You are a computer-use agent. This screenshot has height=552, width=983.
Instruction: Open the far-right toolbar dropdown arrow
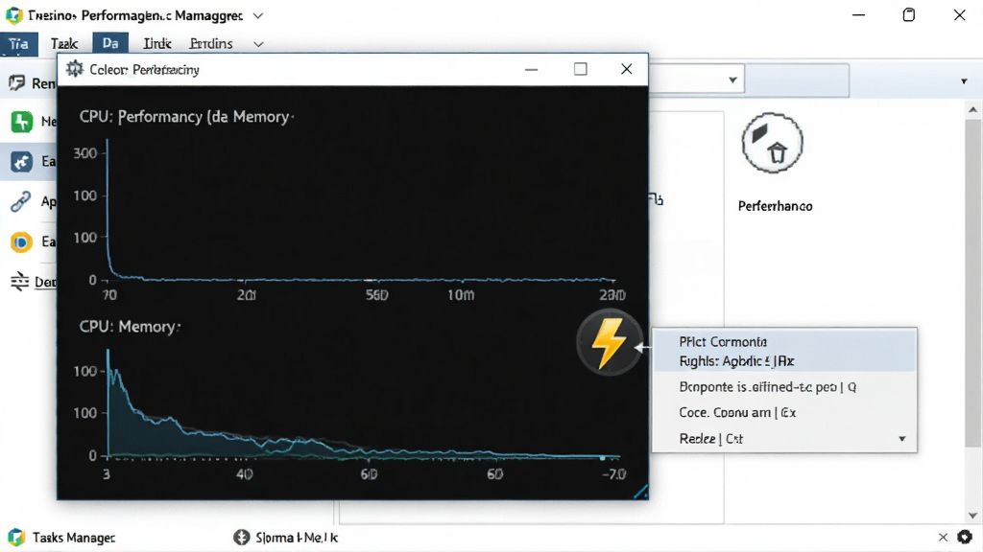coord(964,81)
